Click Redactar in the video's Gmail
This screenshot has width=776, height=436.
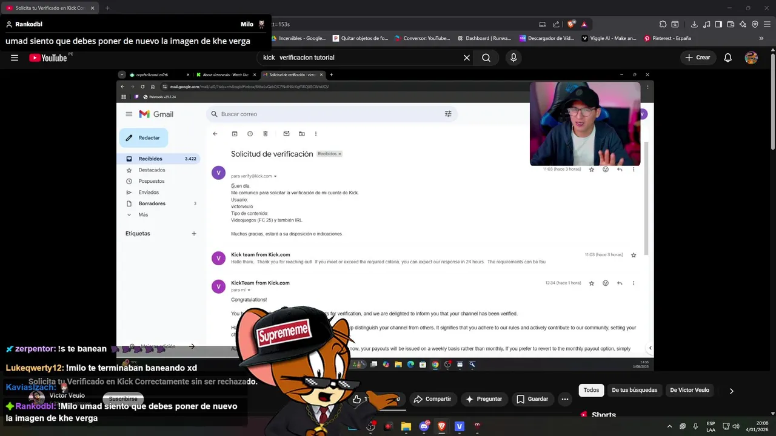(x=144, y=138)
